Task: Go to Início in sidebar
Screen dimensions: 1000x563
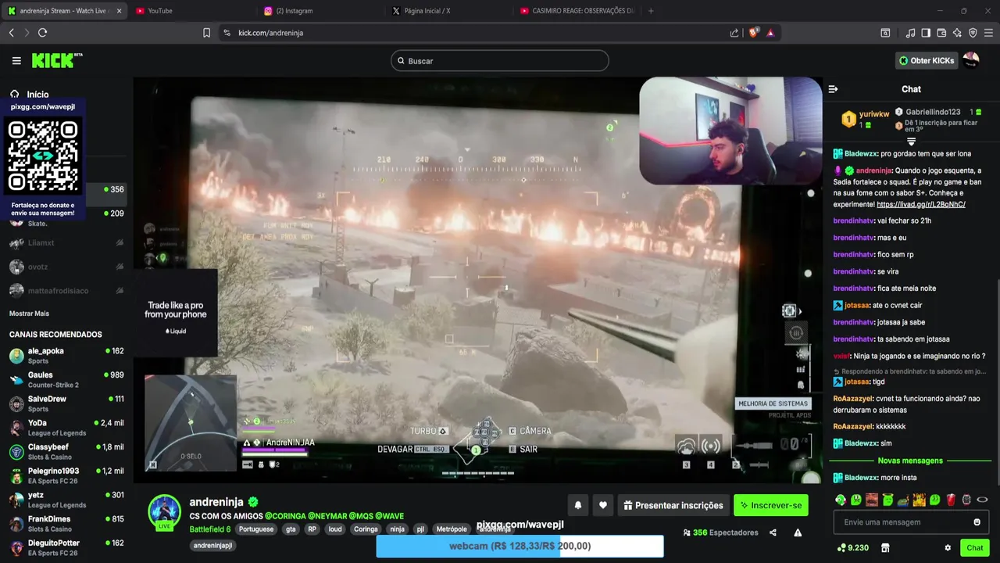Action: click(x=37, y=95)
